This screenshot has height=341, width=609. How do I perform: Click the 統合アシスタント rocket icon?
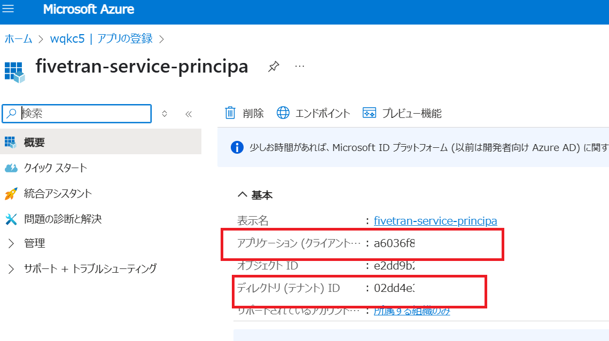pyautogui.click(x=11, y=194)
